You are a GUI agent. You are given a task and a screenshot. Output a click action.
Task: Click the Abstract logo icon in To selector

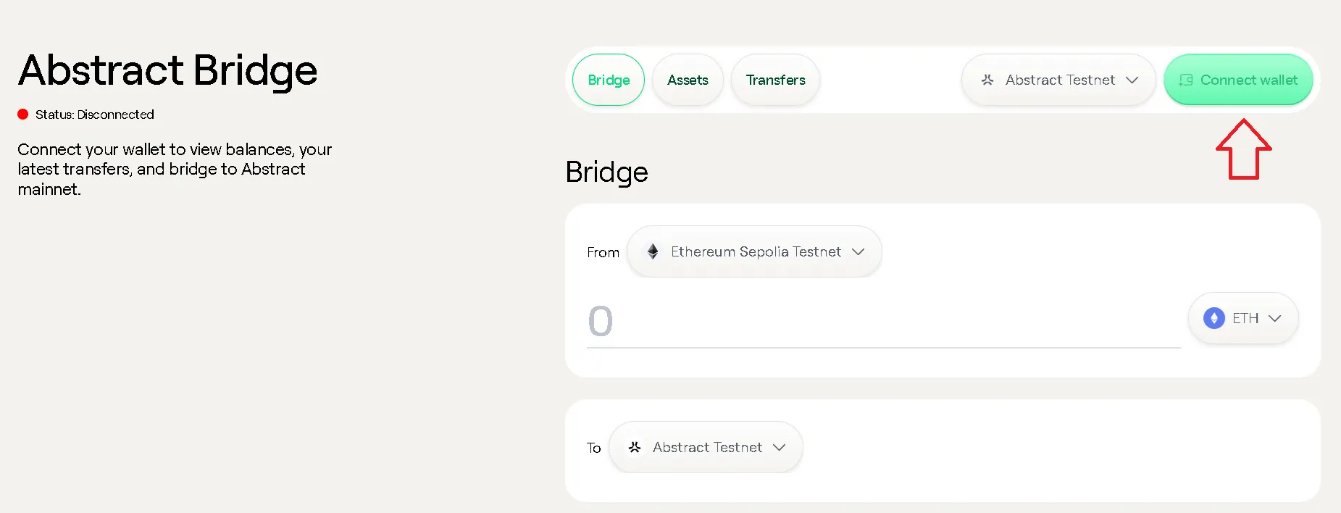point(635,448)
